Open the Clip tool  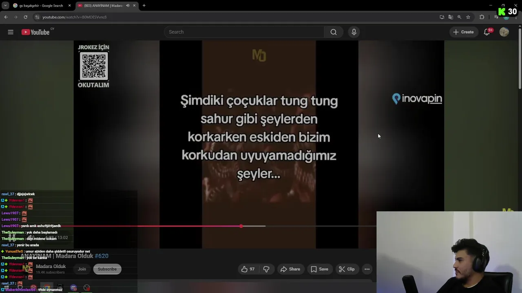(x=347, y=269)
